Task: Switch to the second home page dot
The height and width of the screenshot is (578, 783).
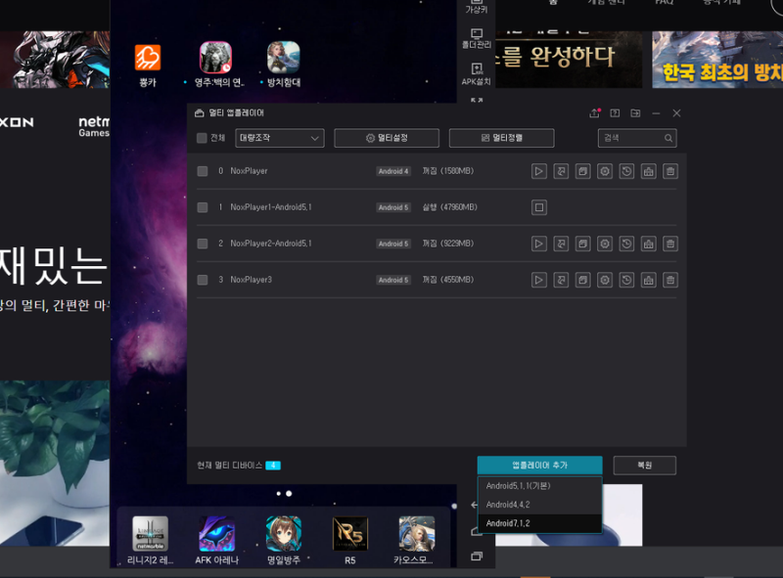Action: [289, 494]
